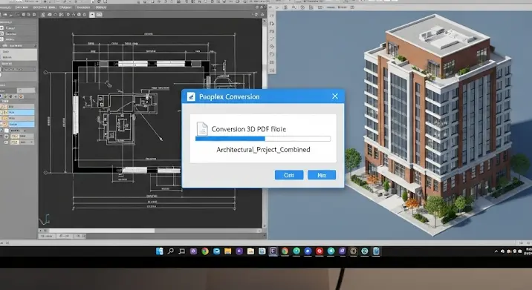The image size is (532, 290).
Task: Open the red circular app in taskbar
Action: click(x=319, y=251)
